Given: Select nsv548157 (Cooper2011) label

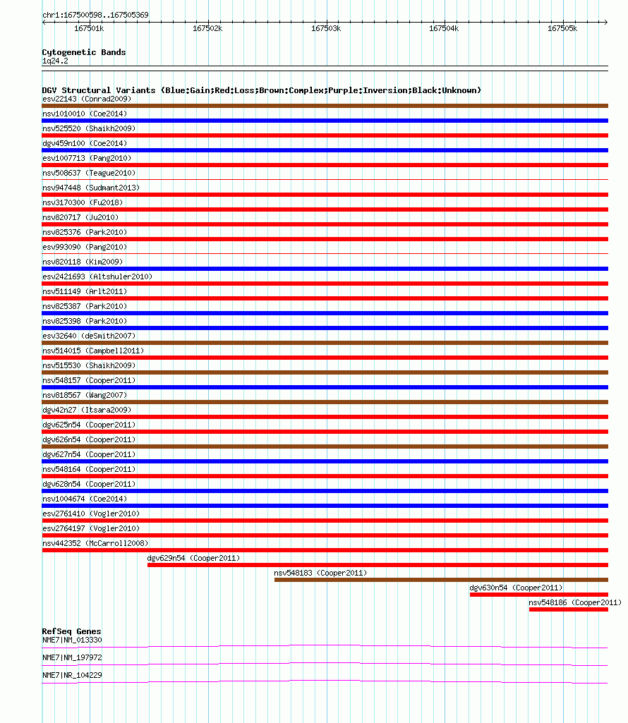Looking at the screenshot, I should coord(89,380).
